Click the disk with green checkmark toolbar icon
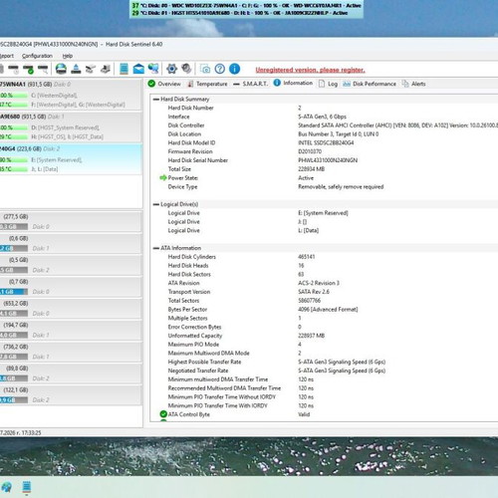498x498 pixels. (29, 69)
